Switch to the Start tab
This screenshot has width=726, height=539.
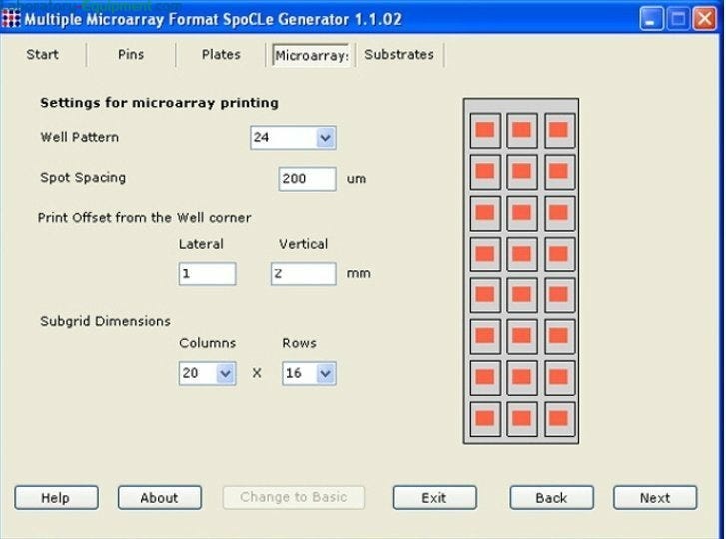pos(42,55)
